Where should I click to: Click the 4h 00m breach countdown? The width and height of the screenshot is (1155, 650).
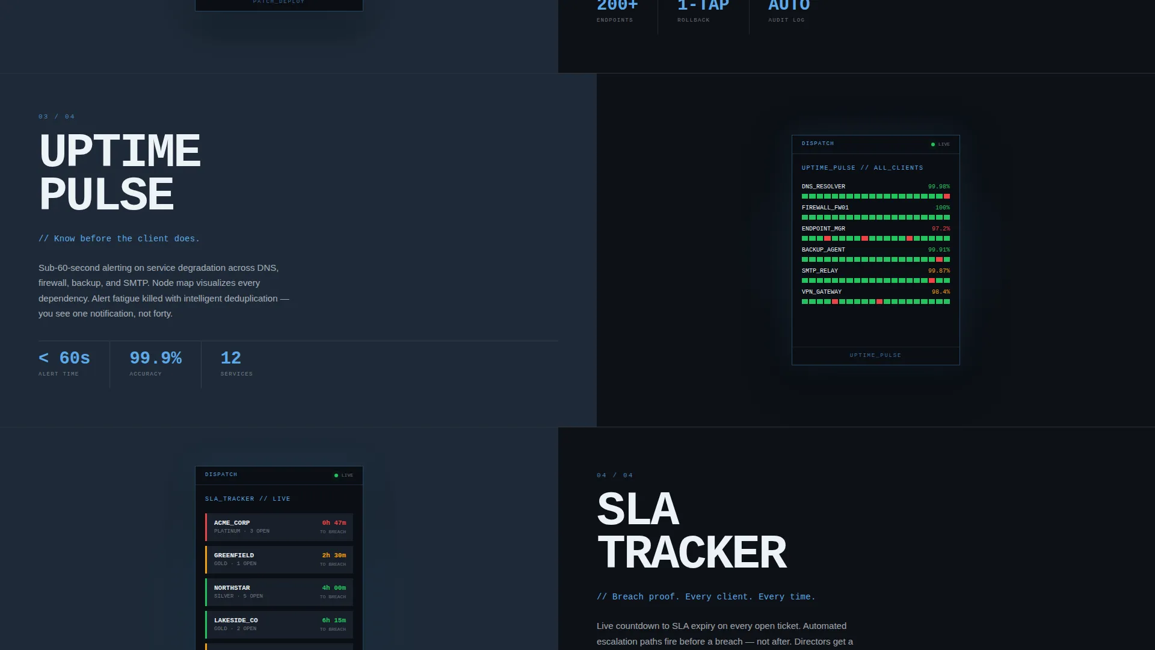pos(334,588)
